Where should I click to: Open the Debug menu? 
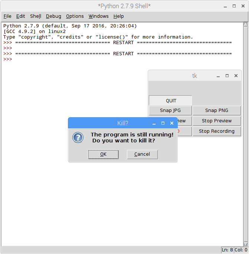[x=53, y=16]
